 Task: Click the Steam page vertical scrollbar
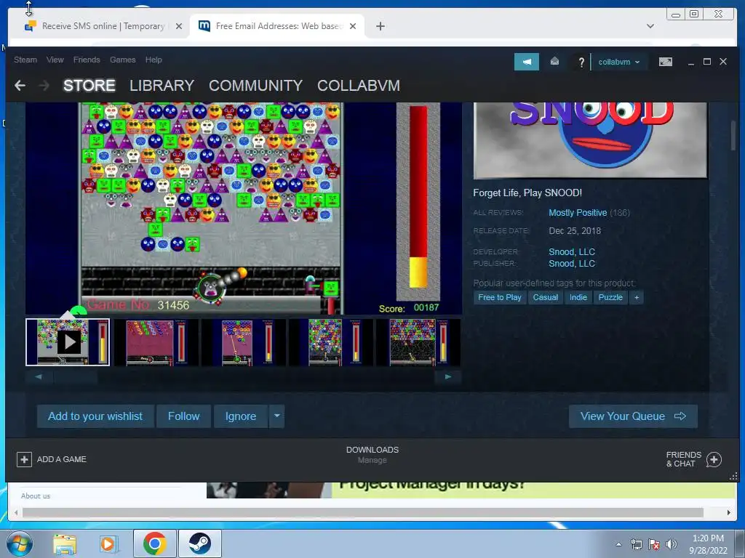click(733, 136)
